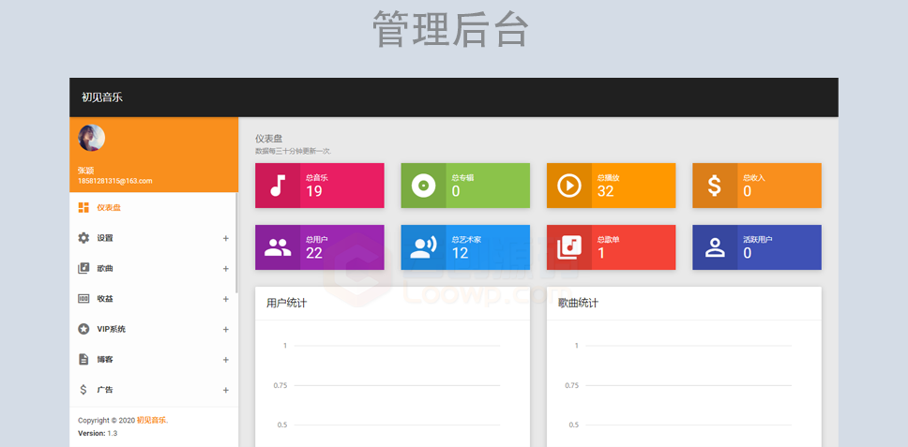Click the 总收入 label text

754,177
